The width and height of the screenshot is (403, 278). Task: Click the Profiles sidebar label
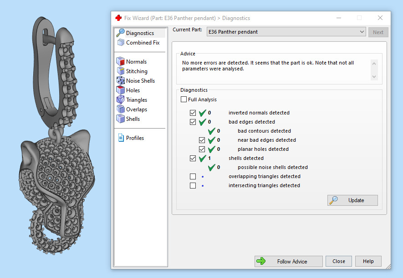[x=135, y=138]
